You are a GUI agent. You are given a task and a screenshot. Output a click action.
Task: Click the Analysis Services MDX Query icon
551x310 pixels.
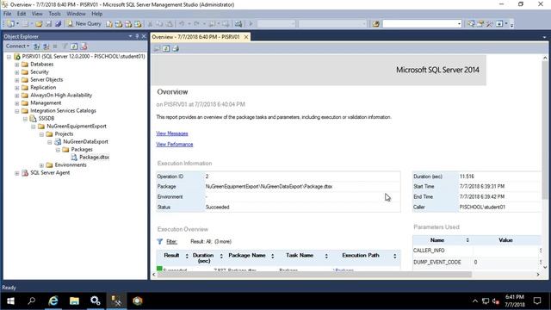coord(119,24)
